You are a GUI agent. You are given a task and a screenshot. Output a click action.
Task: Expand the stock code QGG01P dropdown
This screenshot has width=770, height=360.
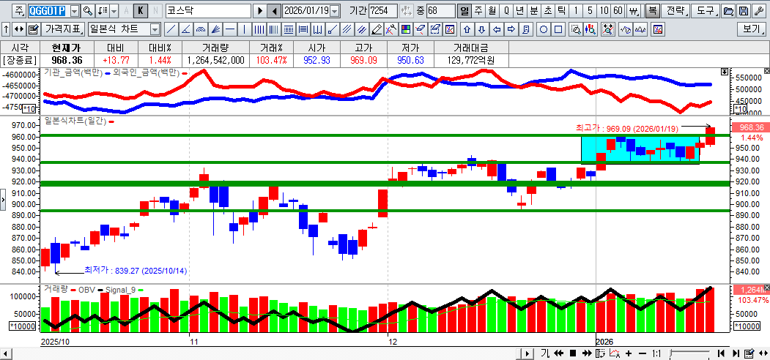point(73,11)
